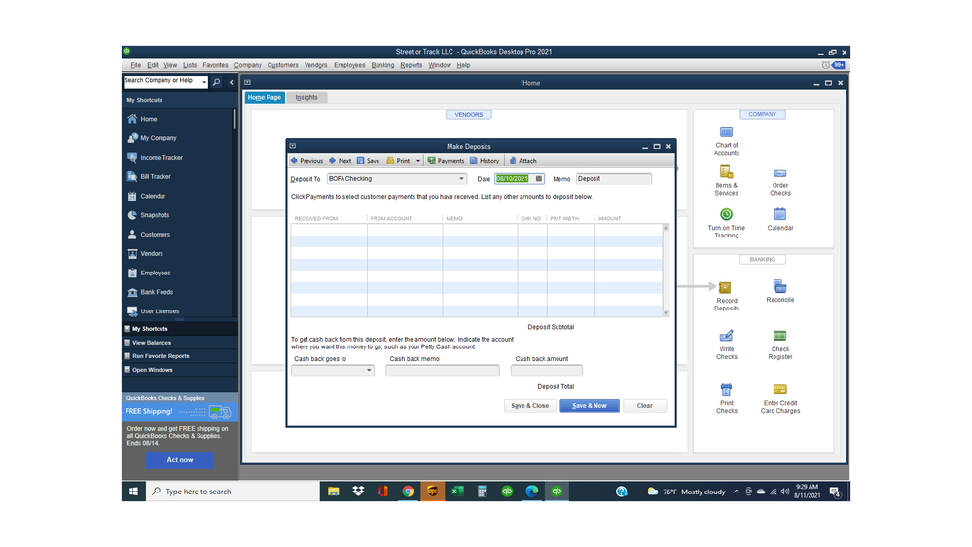Open Items & Services icon
This screenshot has width=972, height=547.
coord(726,172)
